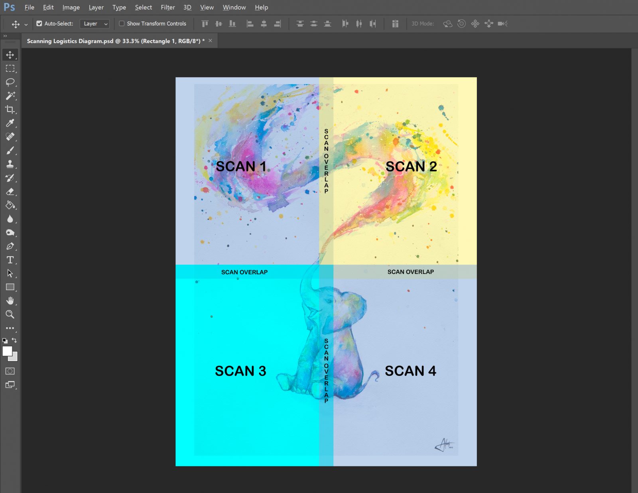Screen dimensions: 638x493
Task: Distribute top edges of layers
Action: 300,24
